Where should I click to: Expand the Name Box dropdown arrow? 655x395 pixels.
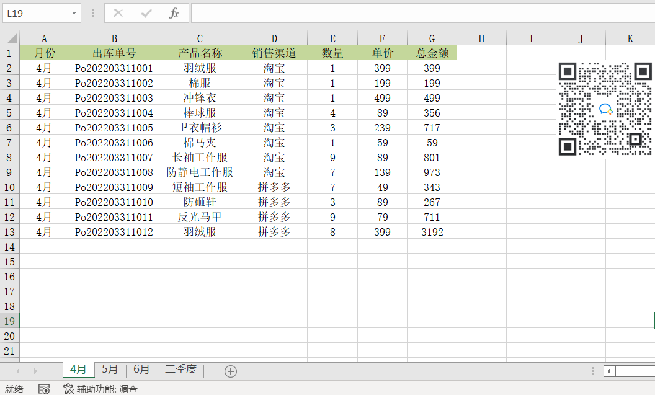(74, 14)
